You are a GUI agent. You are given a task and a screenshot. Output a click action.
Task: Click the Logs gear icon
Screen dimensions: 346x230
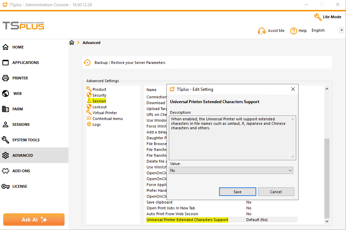pos(89,124)
